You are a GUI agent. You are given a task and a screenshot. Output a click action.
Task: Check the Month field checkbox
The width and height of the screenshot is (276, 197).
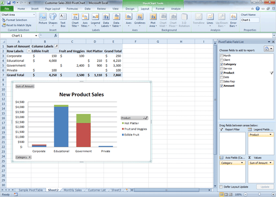tap(221, 56)
